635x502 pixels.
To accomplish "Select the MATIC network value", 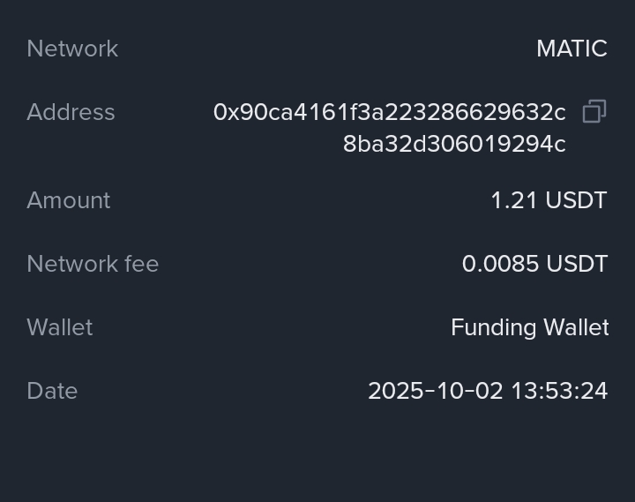I will click(x=571, y=49).
